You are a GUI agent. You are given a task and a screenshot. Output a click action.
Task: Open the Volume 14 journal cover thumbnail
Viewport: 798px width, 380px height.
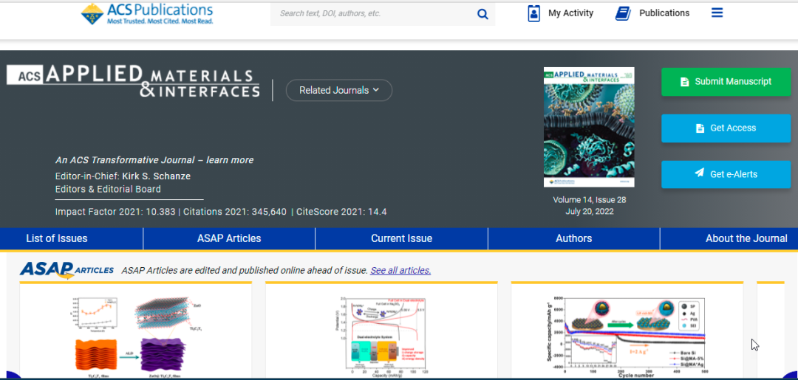coord(589,127)
